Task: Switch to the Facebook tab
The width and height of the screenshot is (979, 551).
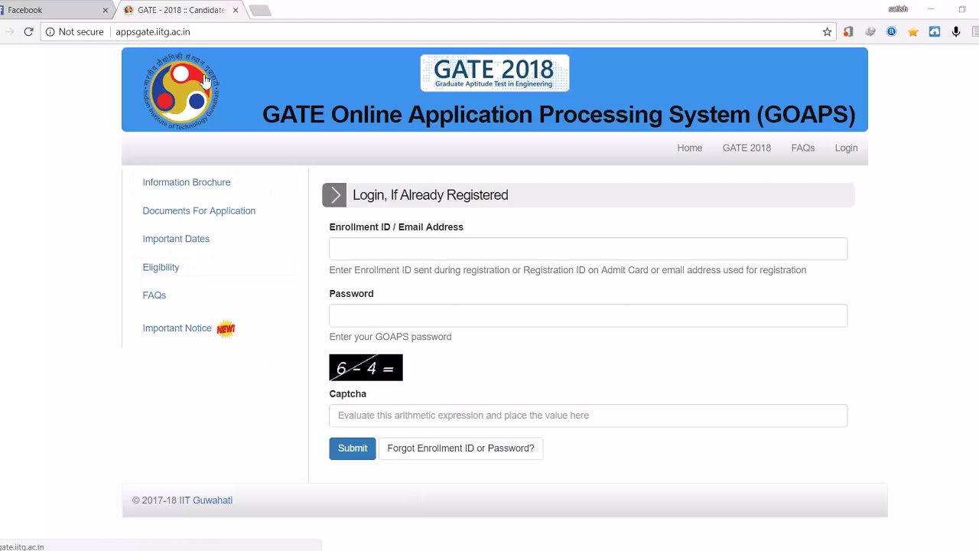Action: point(54,10)
